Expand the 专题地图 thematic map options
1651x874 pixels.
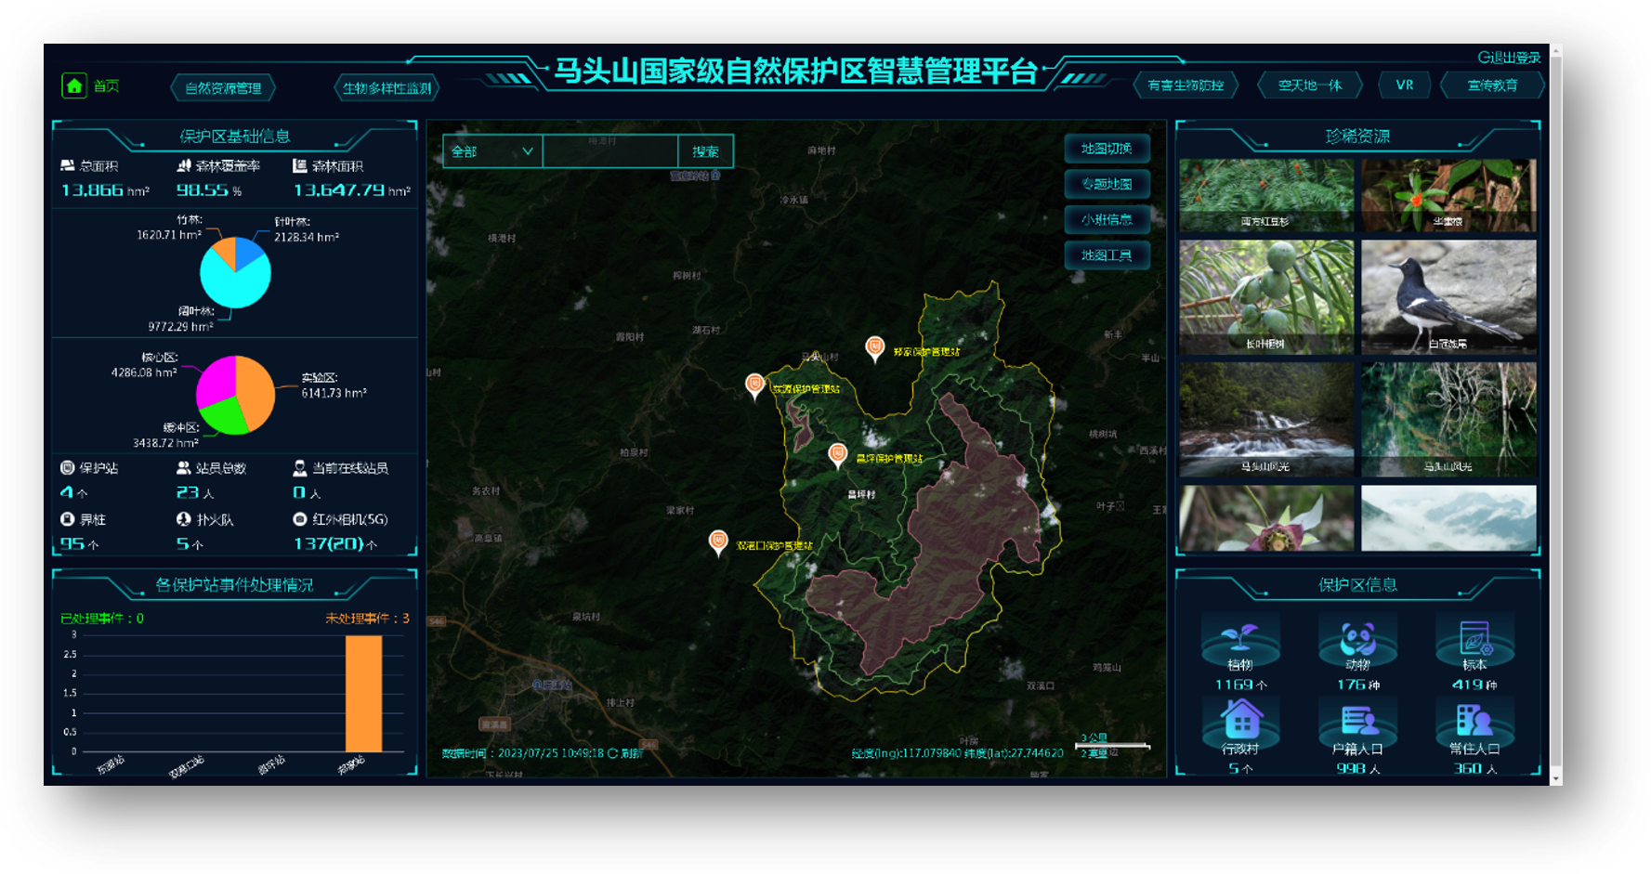tap(1107, 184)
